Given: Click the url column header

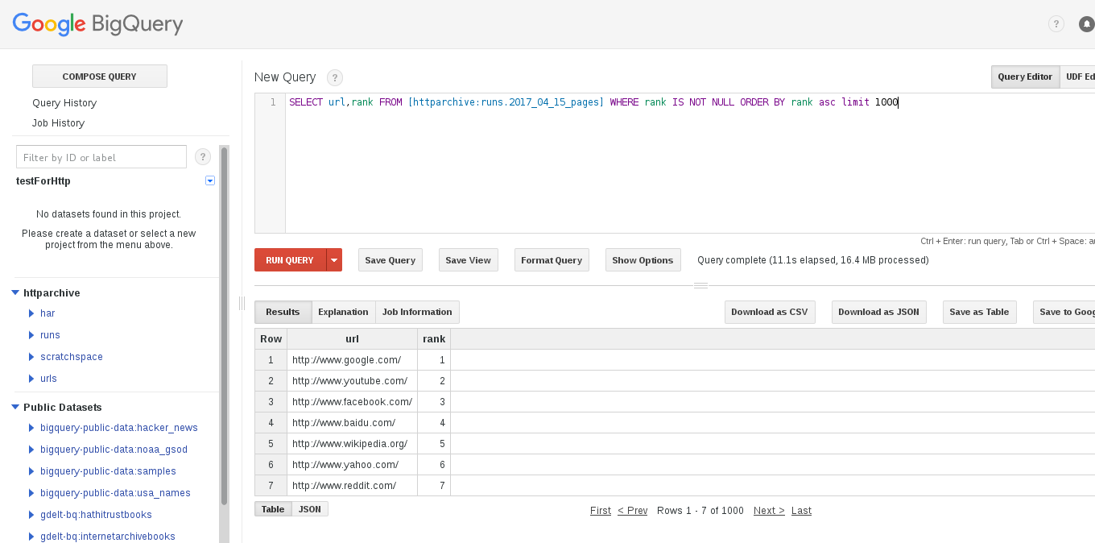Looking at the screenshot, I should coord(352,339).
